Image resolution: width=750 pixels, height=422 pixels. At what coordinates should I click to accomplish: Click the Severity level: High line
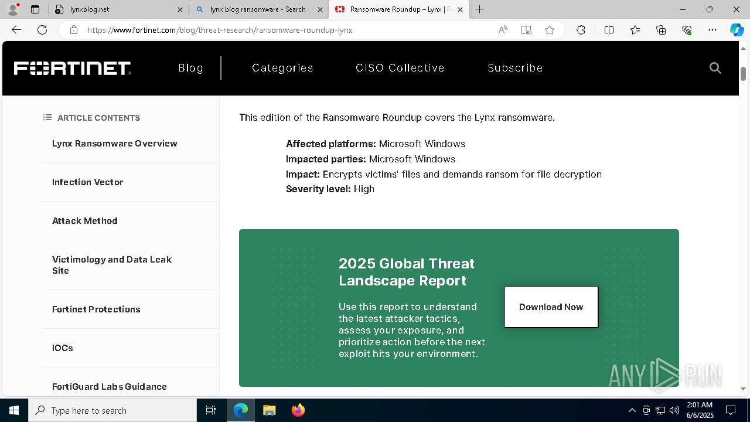pos(330,189)
